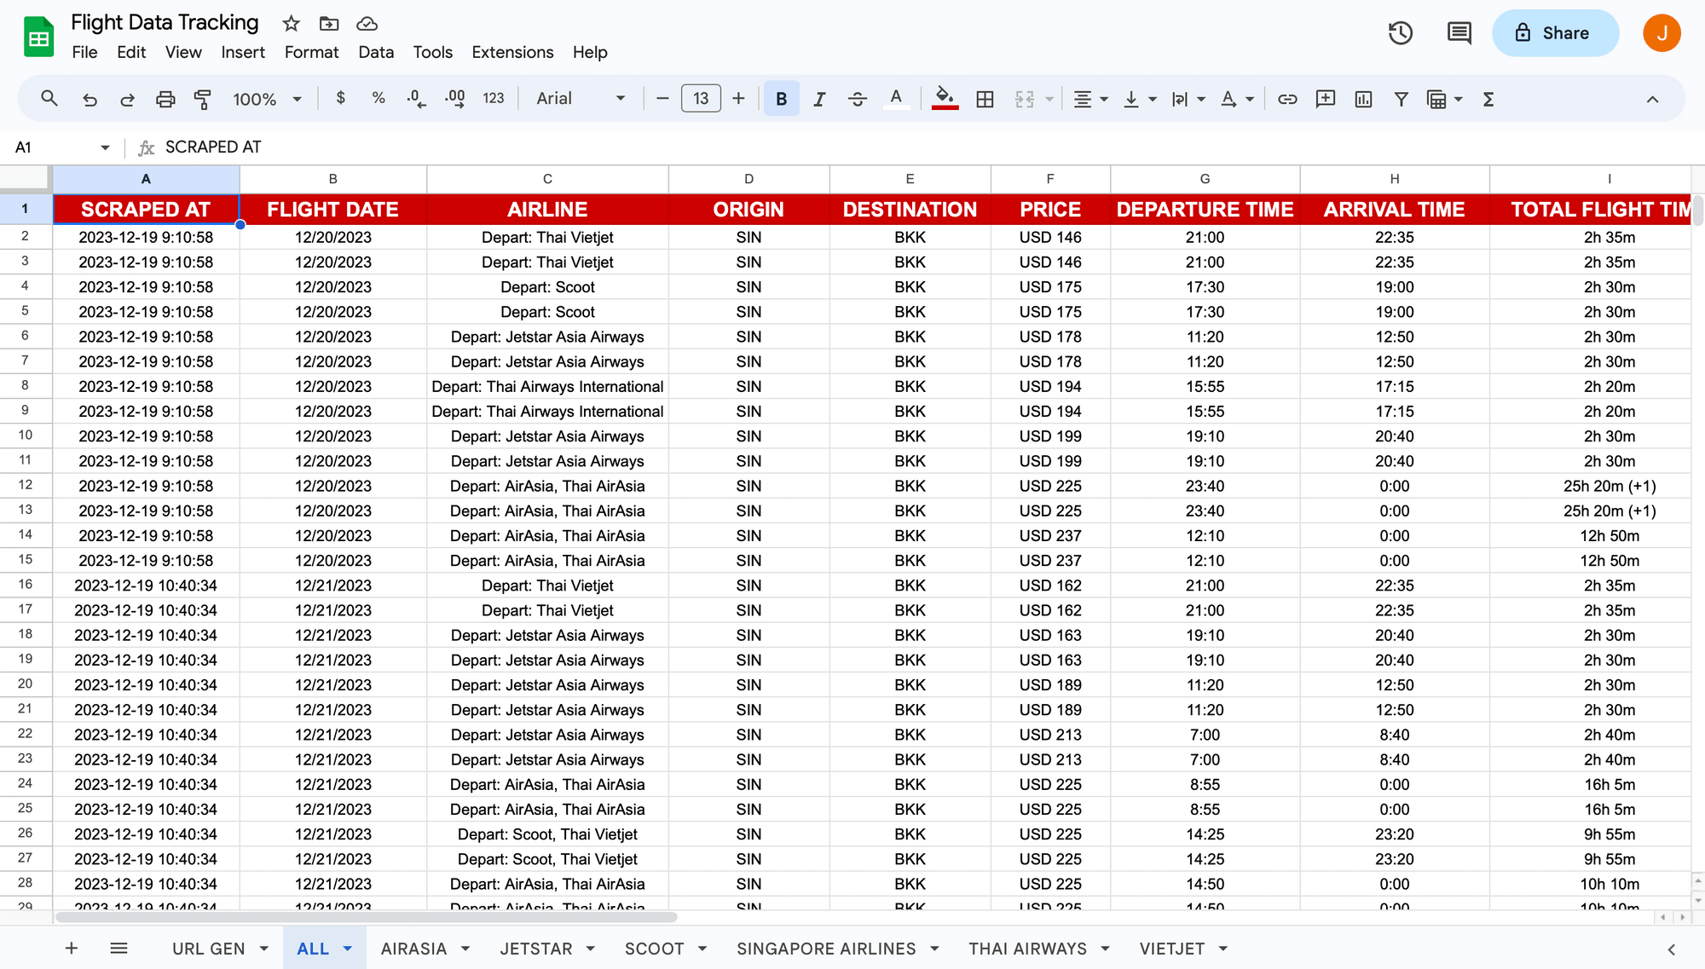Image resolution: width=1705 pixels, height=969 pixels.
Task: Click the Share button
Action: (x=1555, y=32)
